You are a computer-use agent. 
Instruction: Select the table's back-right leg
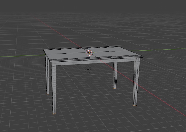(x=115, y=75)
